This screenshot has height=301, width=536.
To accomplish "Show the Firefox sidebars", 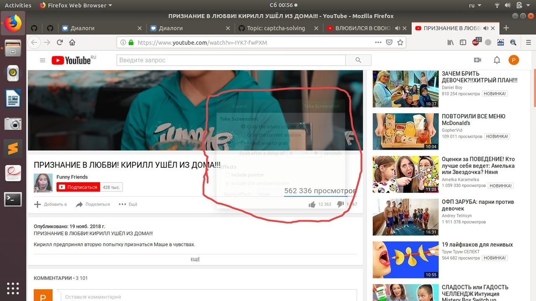I will [463, 42].
